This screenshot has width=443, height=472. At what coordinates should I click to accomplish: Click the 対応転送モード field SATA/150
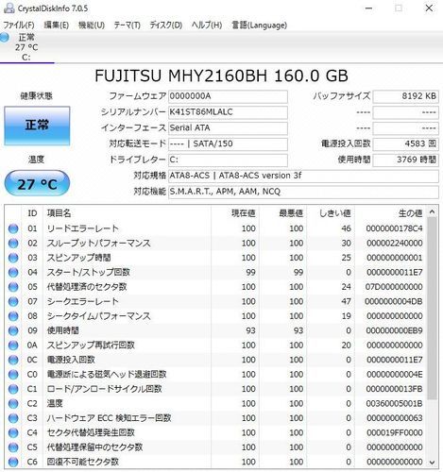[228, 144]
